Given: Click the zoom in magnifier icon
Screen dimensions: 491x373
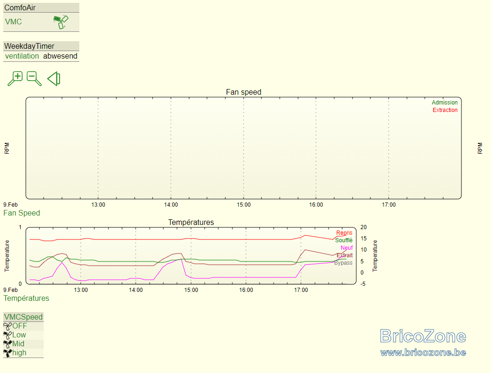Looking at the screenshot, I should 15,78.
